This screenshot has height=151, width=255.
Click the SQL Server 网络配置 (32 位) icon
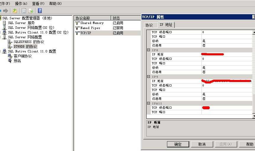[4, 28]
